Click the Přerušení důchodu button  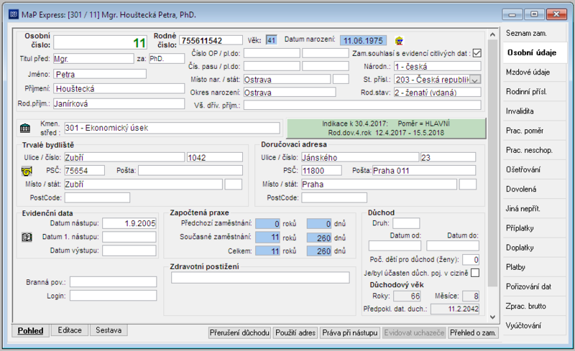(x=239, y=332)
